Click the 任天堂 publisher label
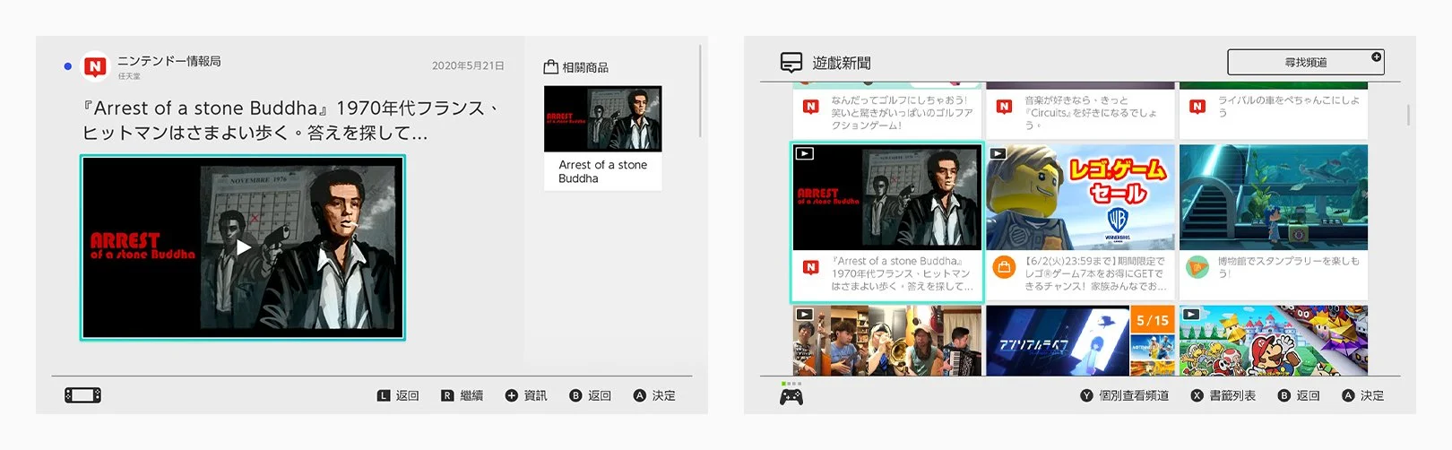The width and height of the screenshot is (1452, 450). (129, 76)
